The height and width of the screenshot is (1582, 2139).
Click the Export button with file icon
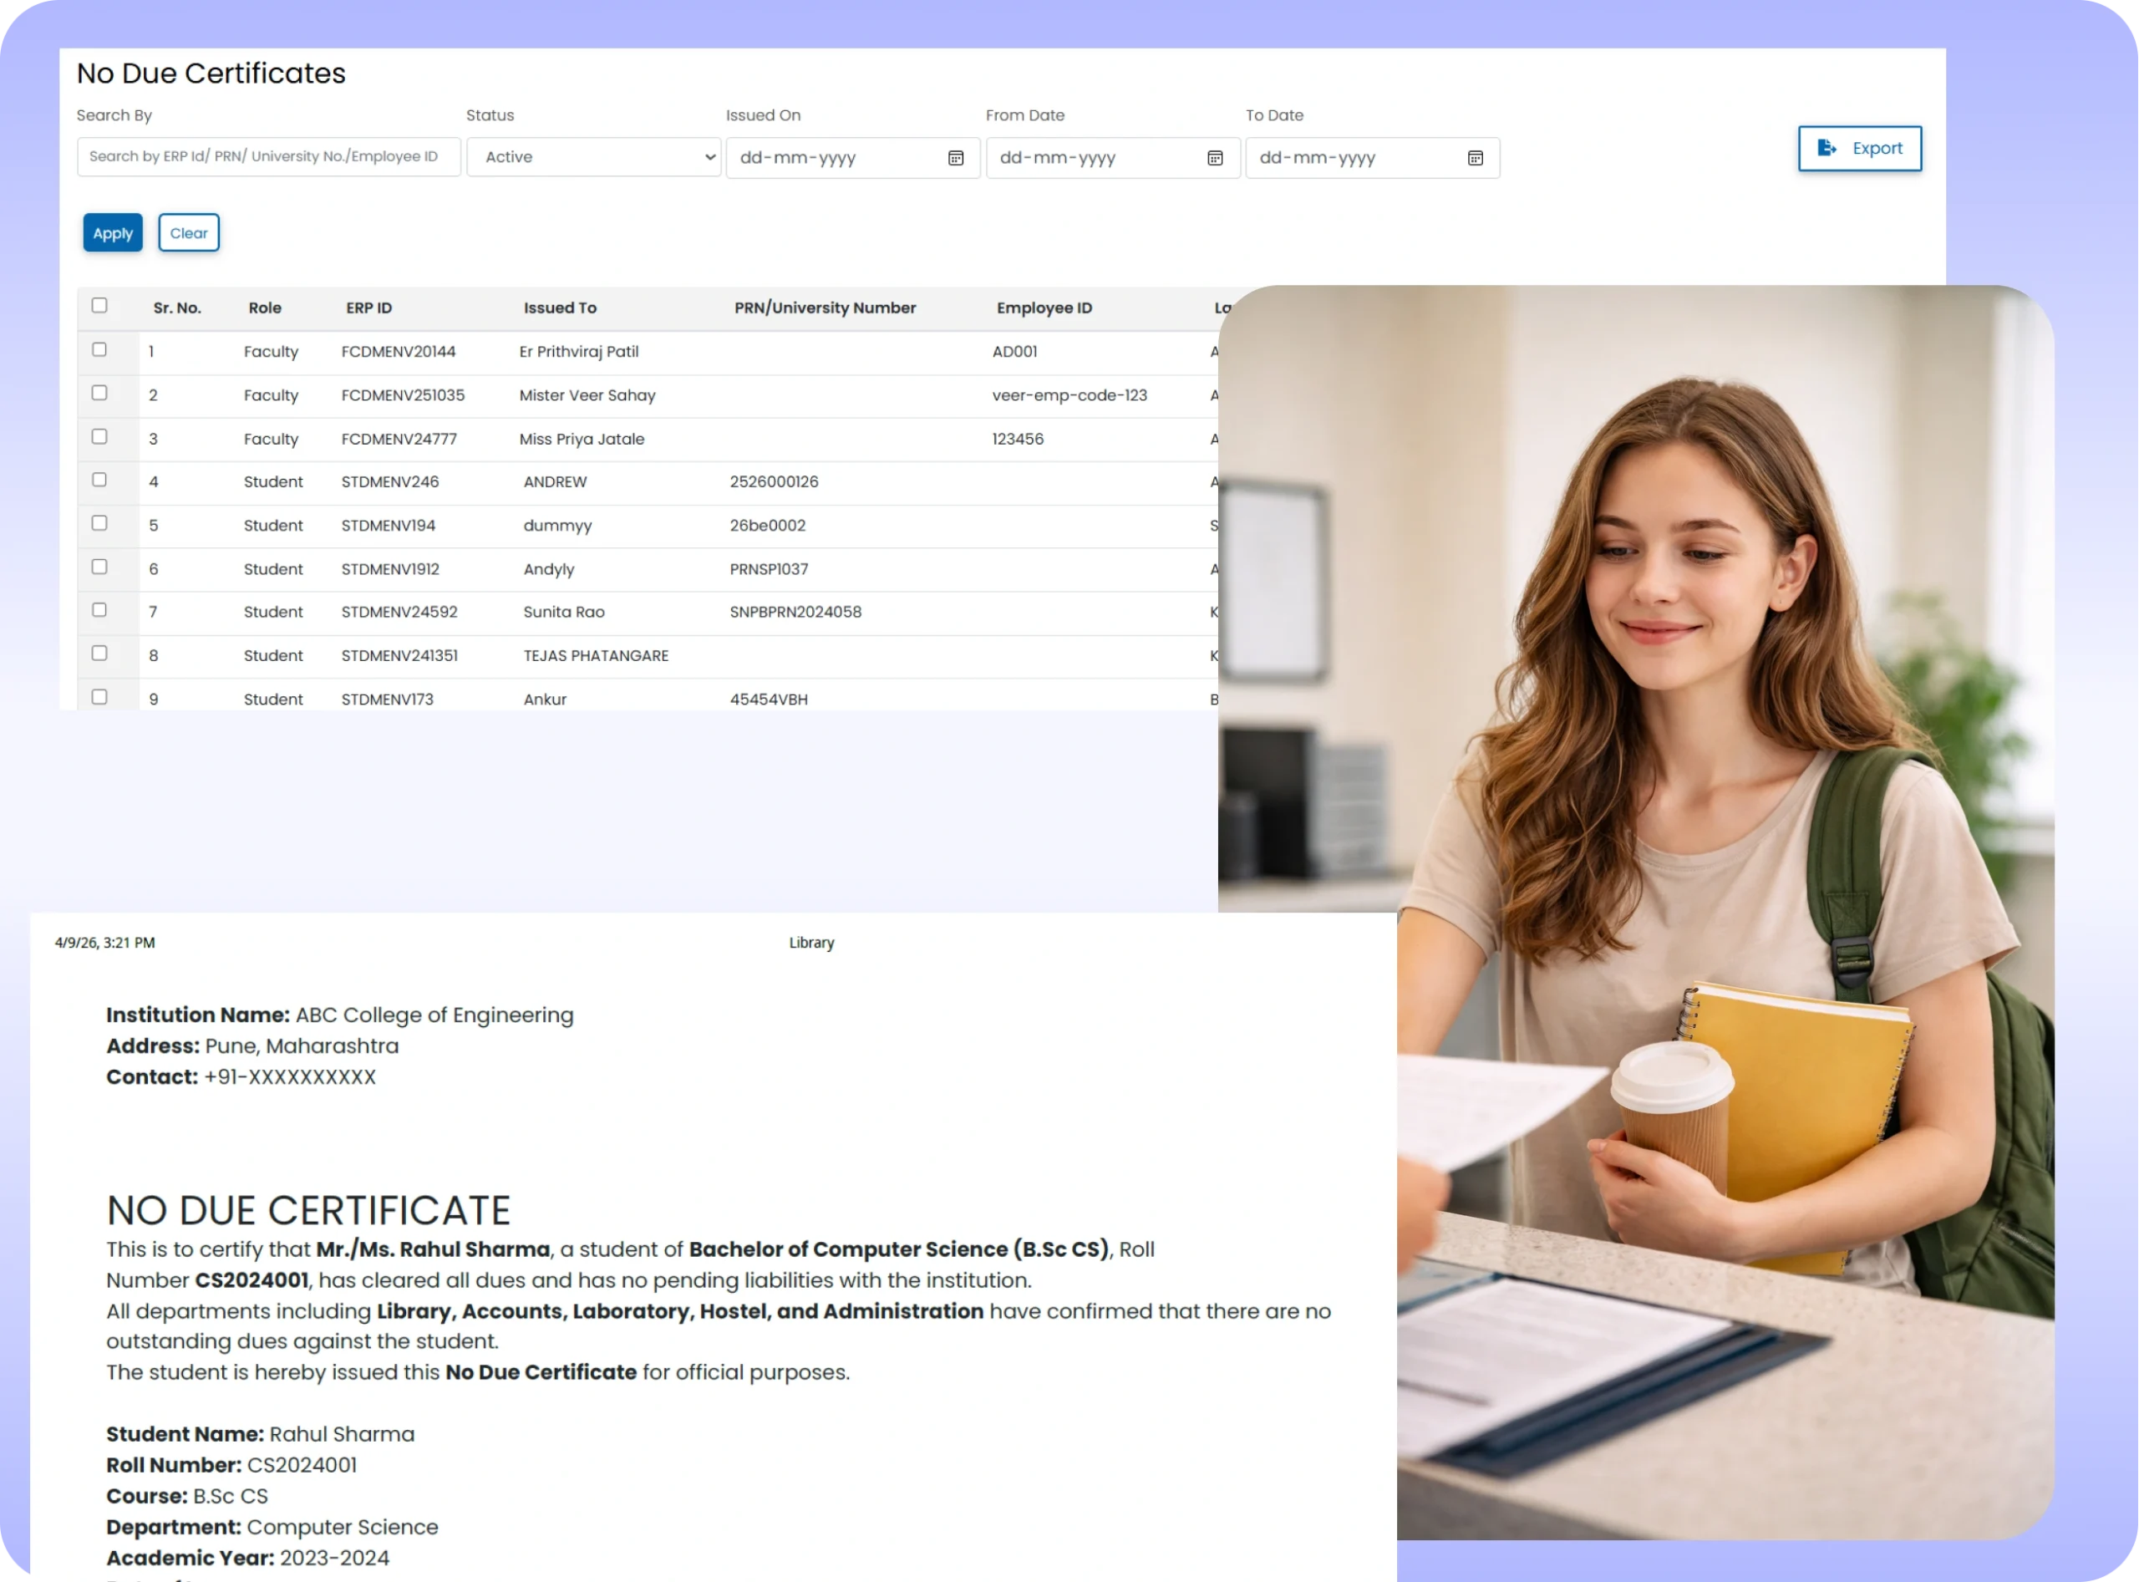pyautogui.click(x=1858, y=149)
